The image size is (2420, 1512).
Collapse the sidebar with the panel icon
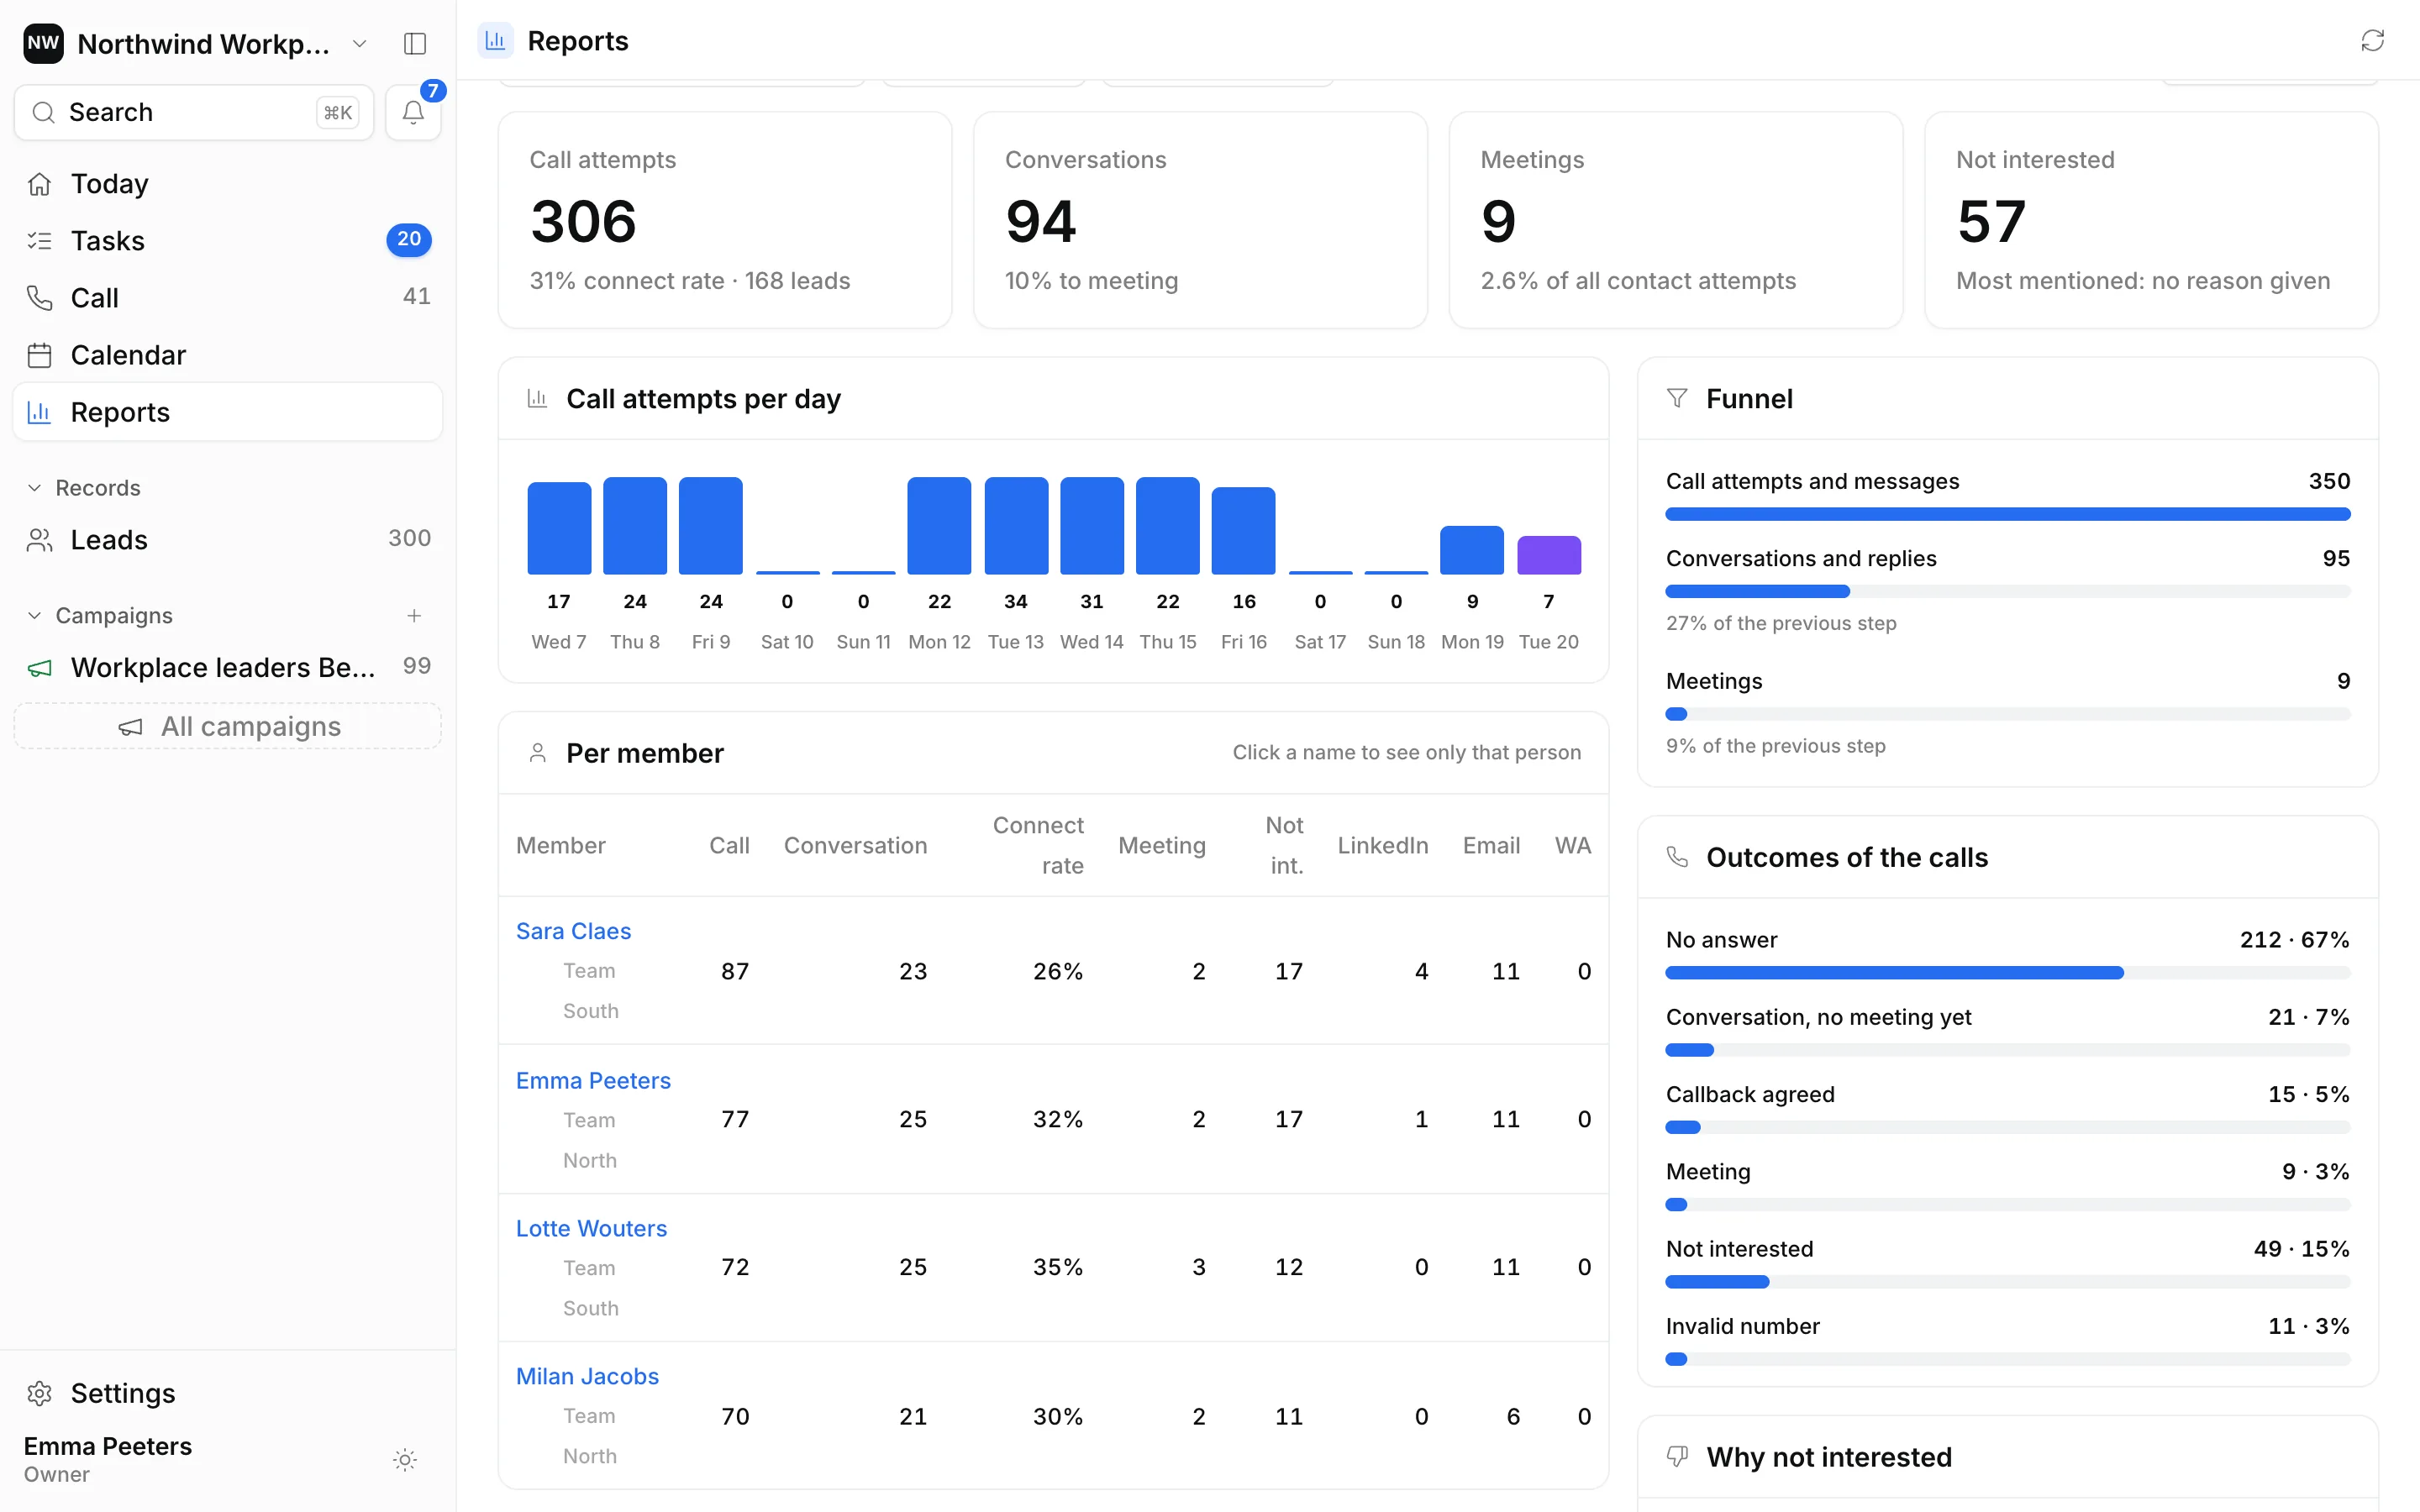pos(415,44)
